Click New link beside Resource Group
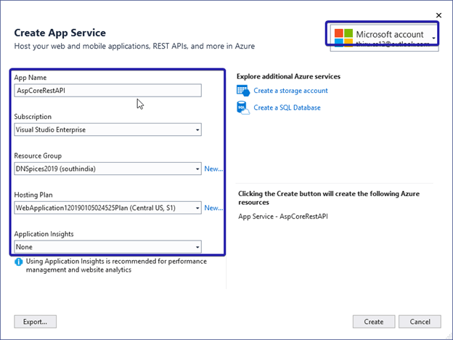 [x=213, y=169]
